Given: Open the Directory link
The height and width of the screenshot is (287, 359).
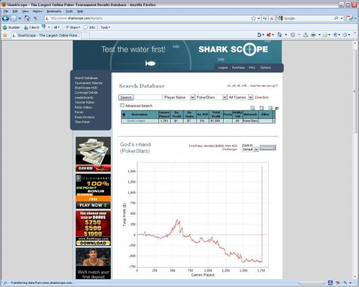Looking at the screenshot, I should (x=262, y=97).
